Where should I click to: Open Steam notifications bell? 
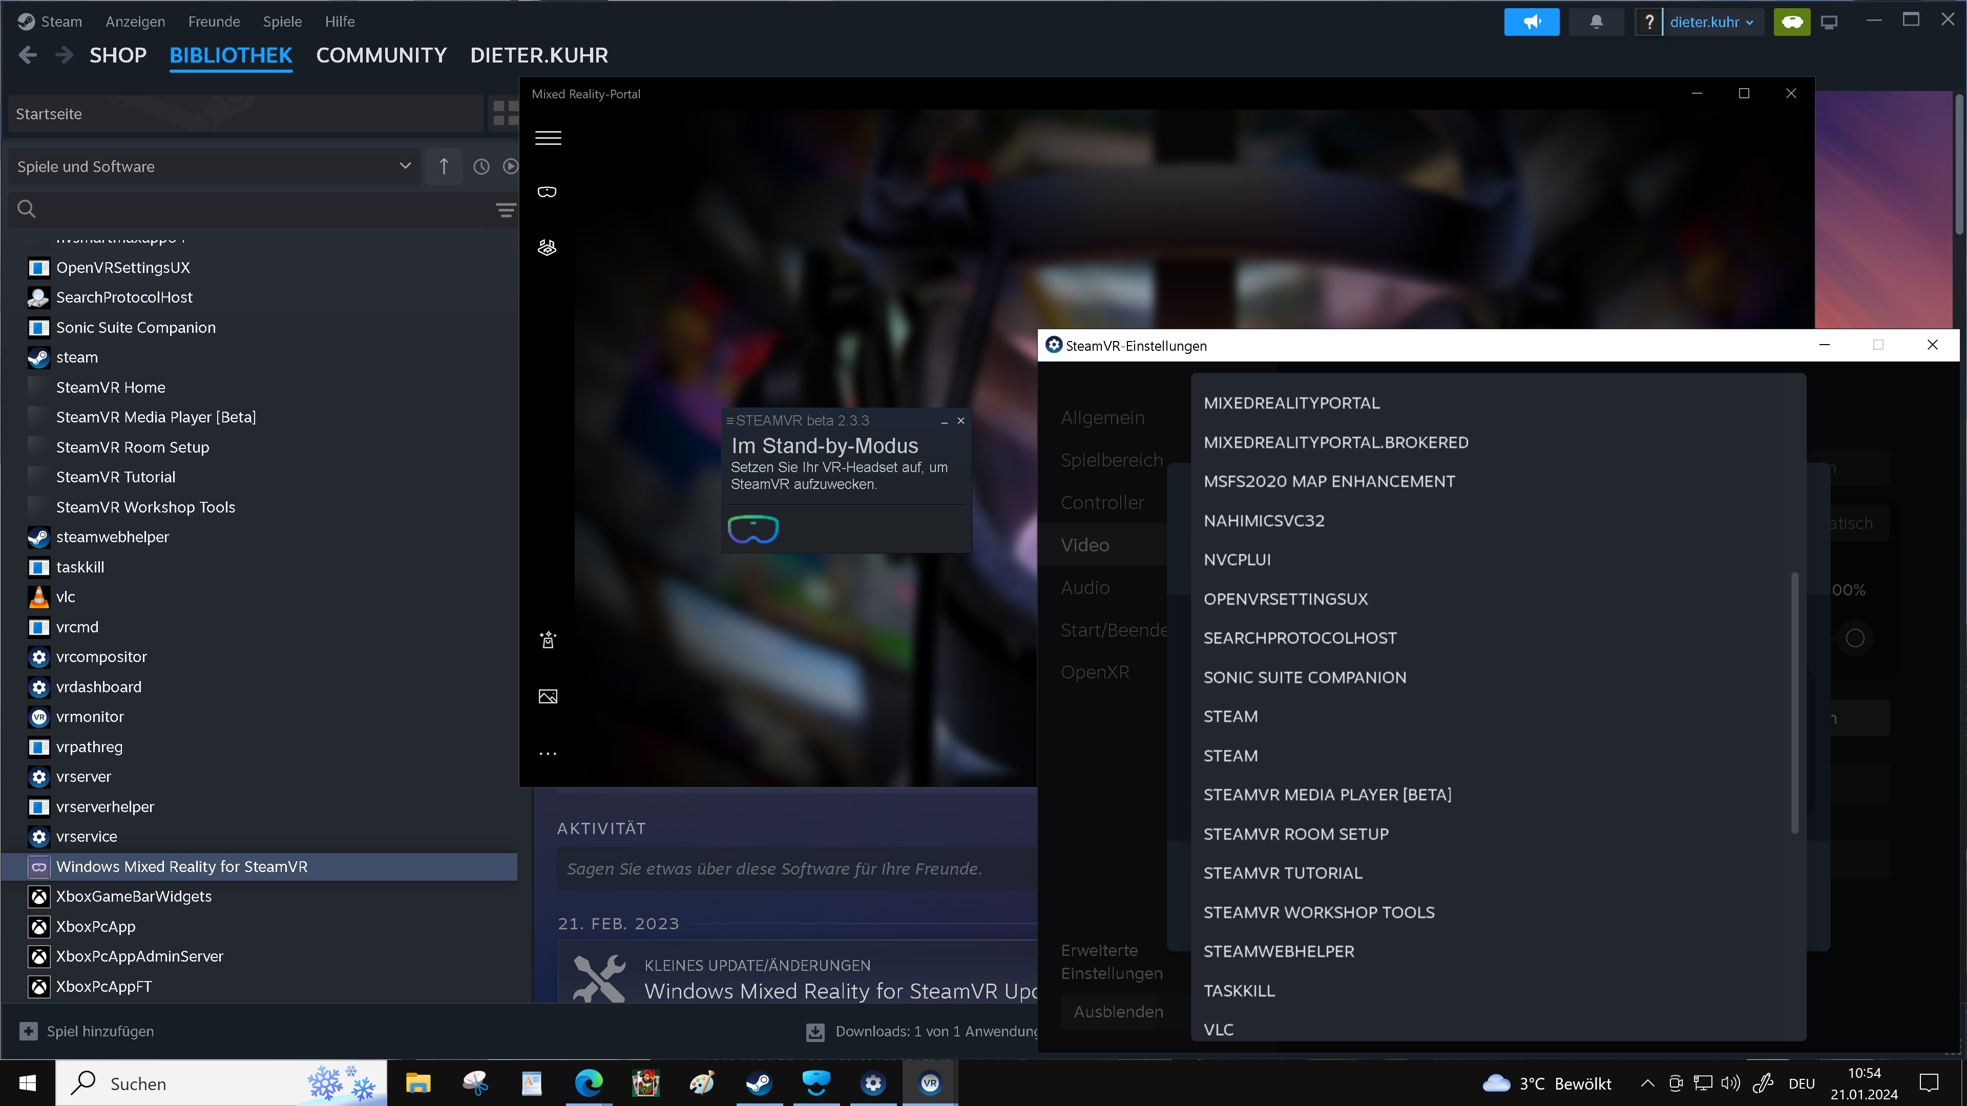[x=1596, y=22]
